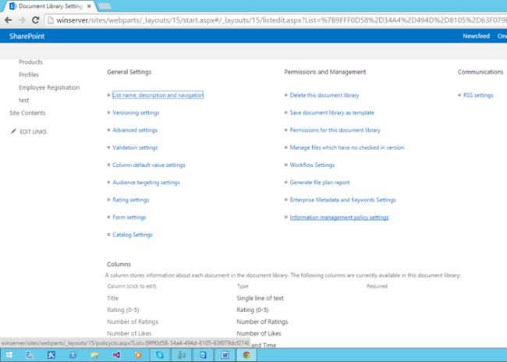This screenshot has height=362, width=507.
Task: Open File Explorer from taskbar
Action: pos(94,355)
